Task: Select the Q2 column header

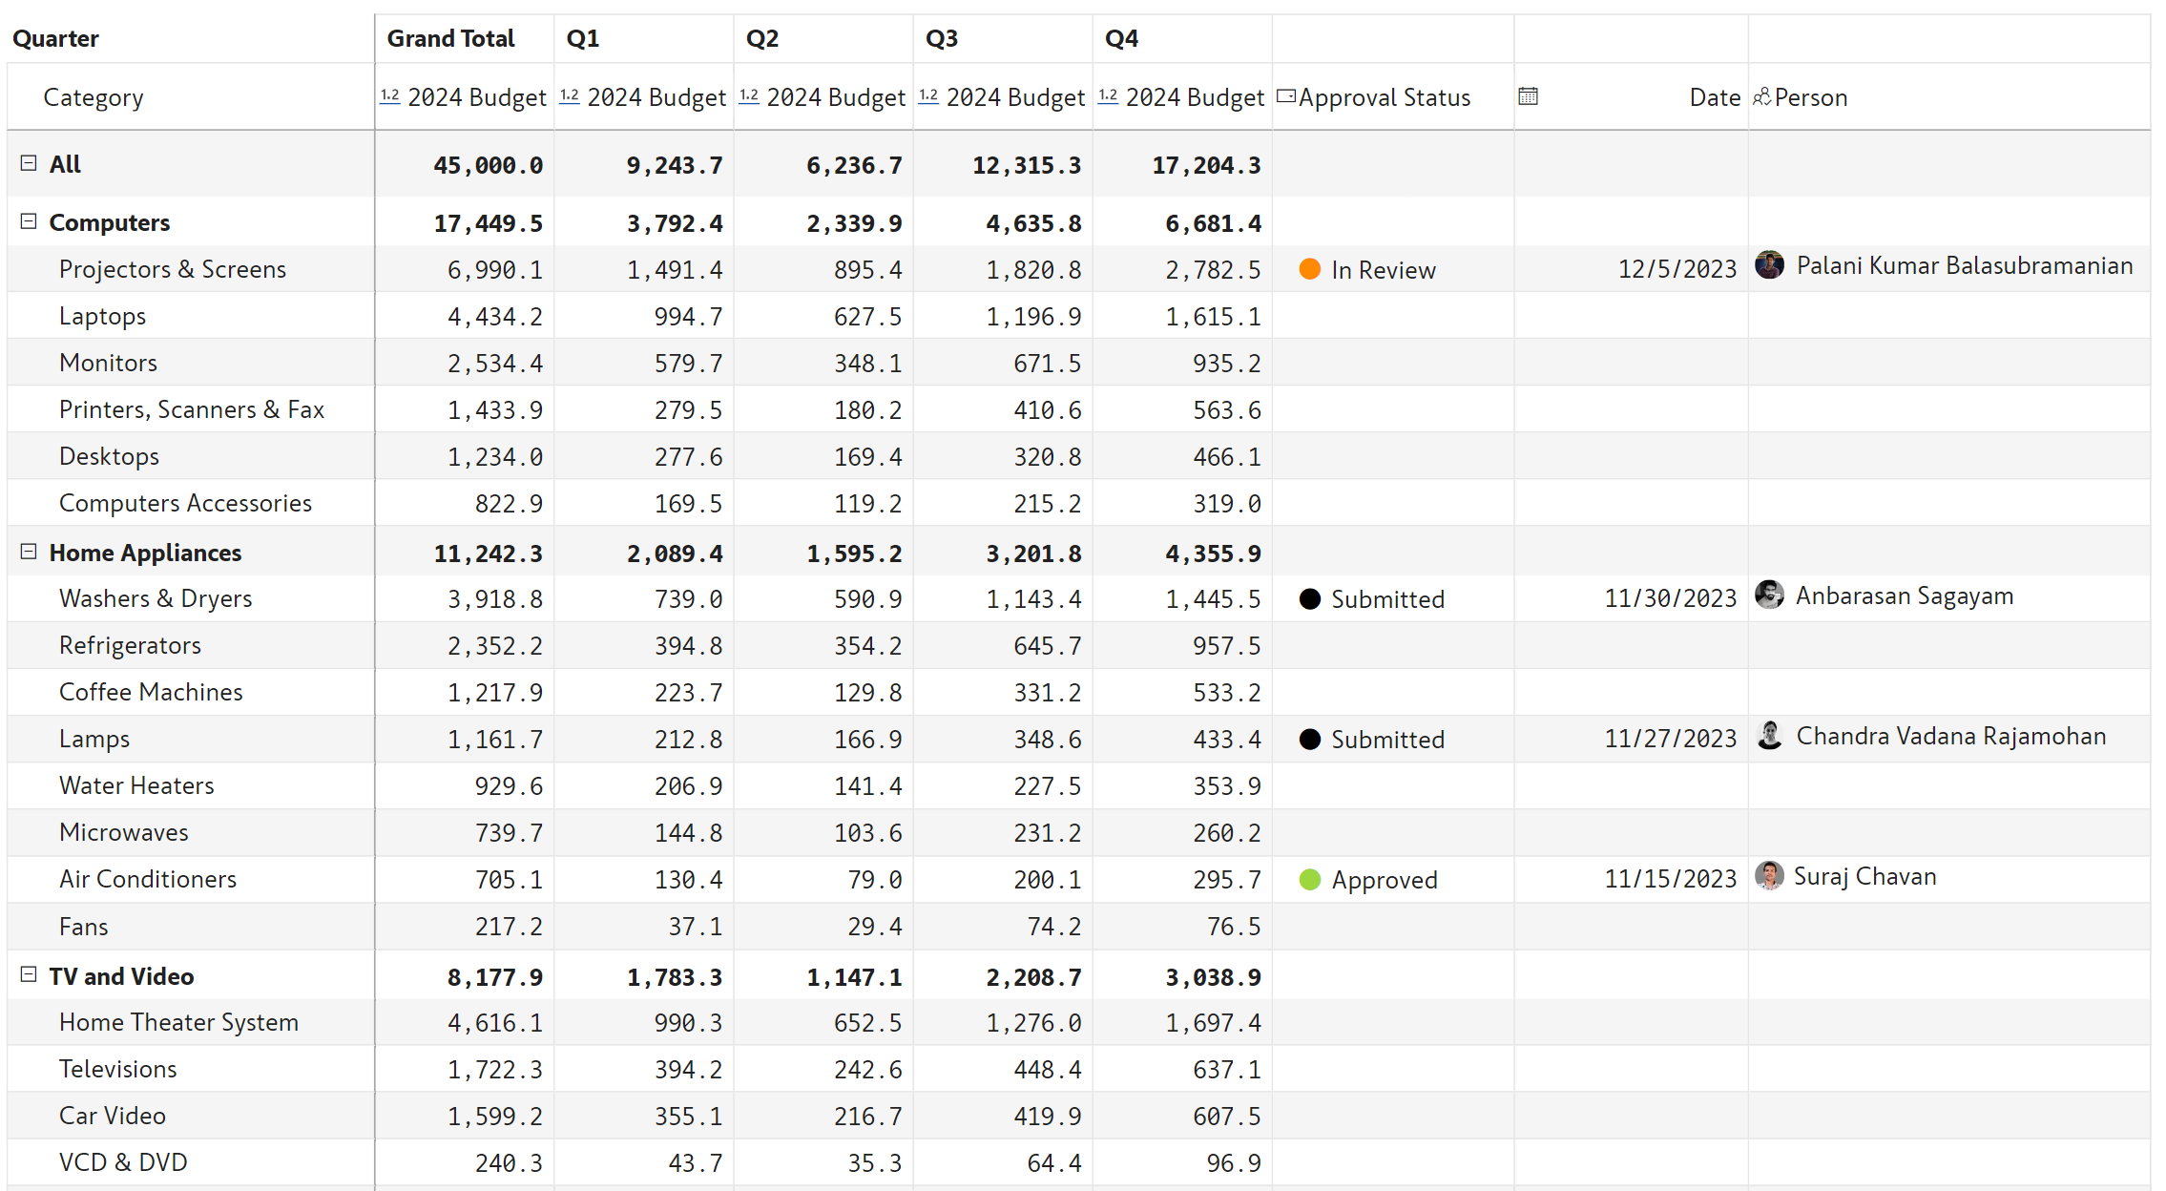Action: coord(823,38)
